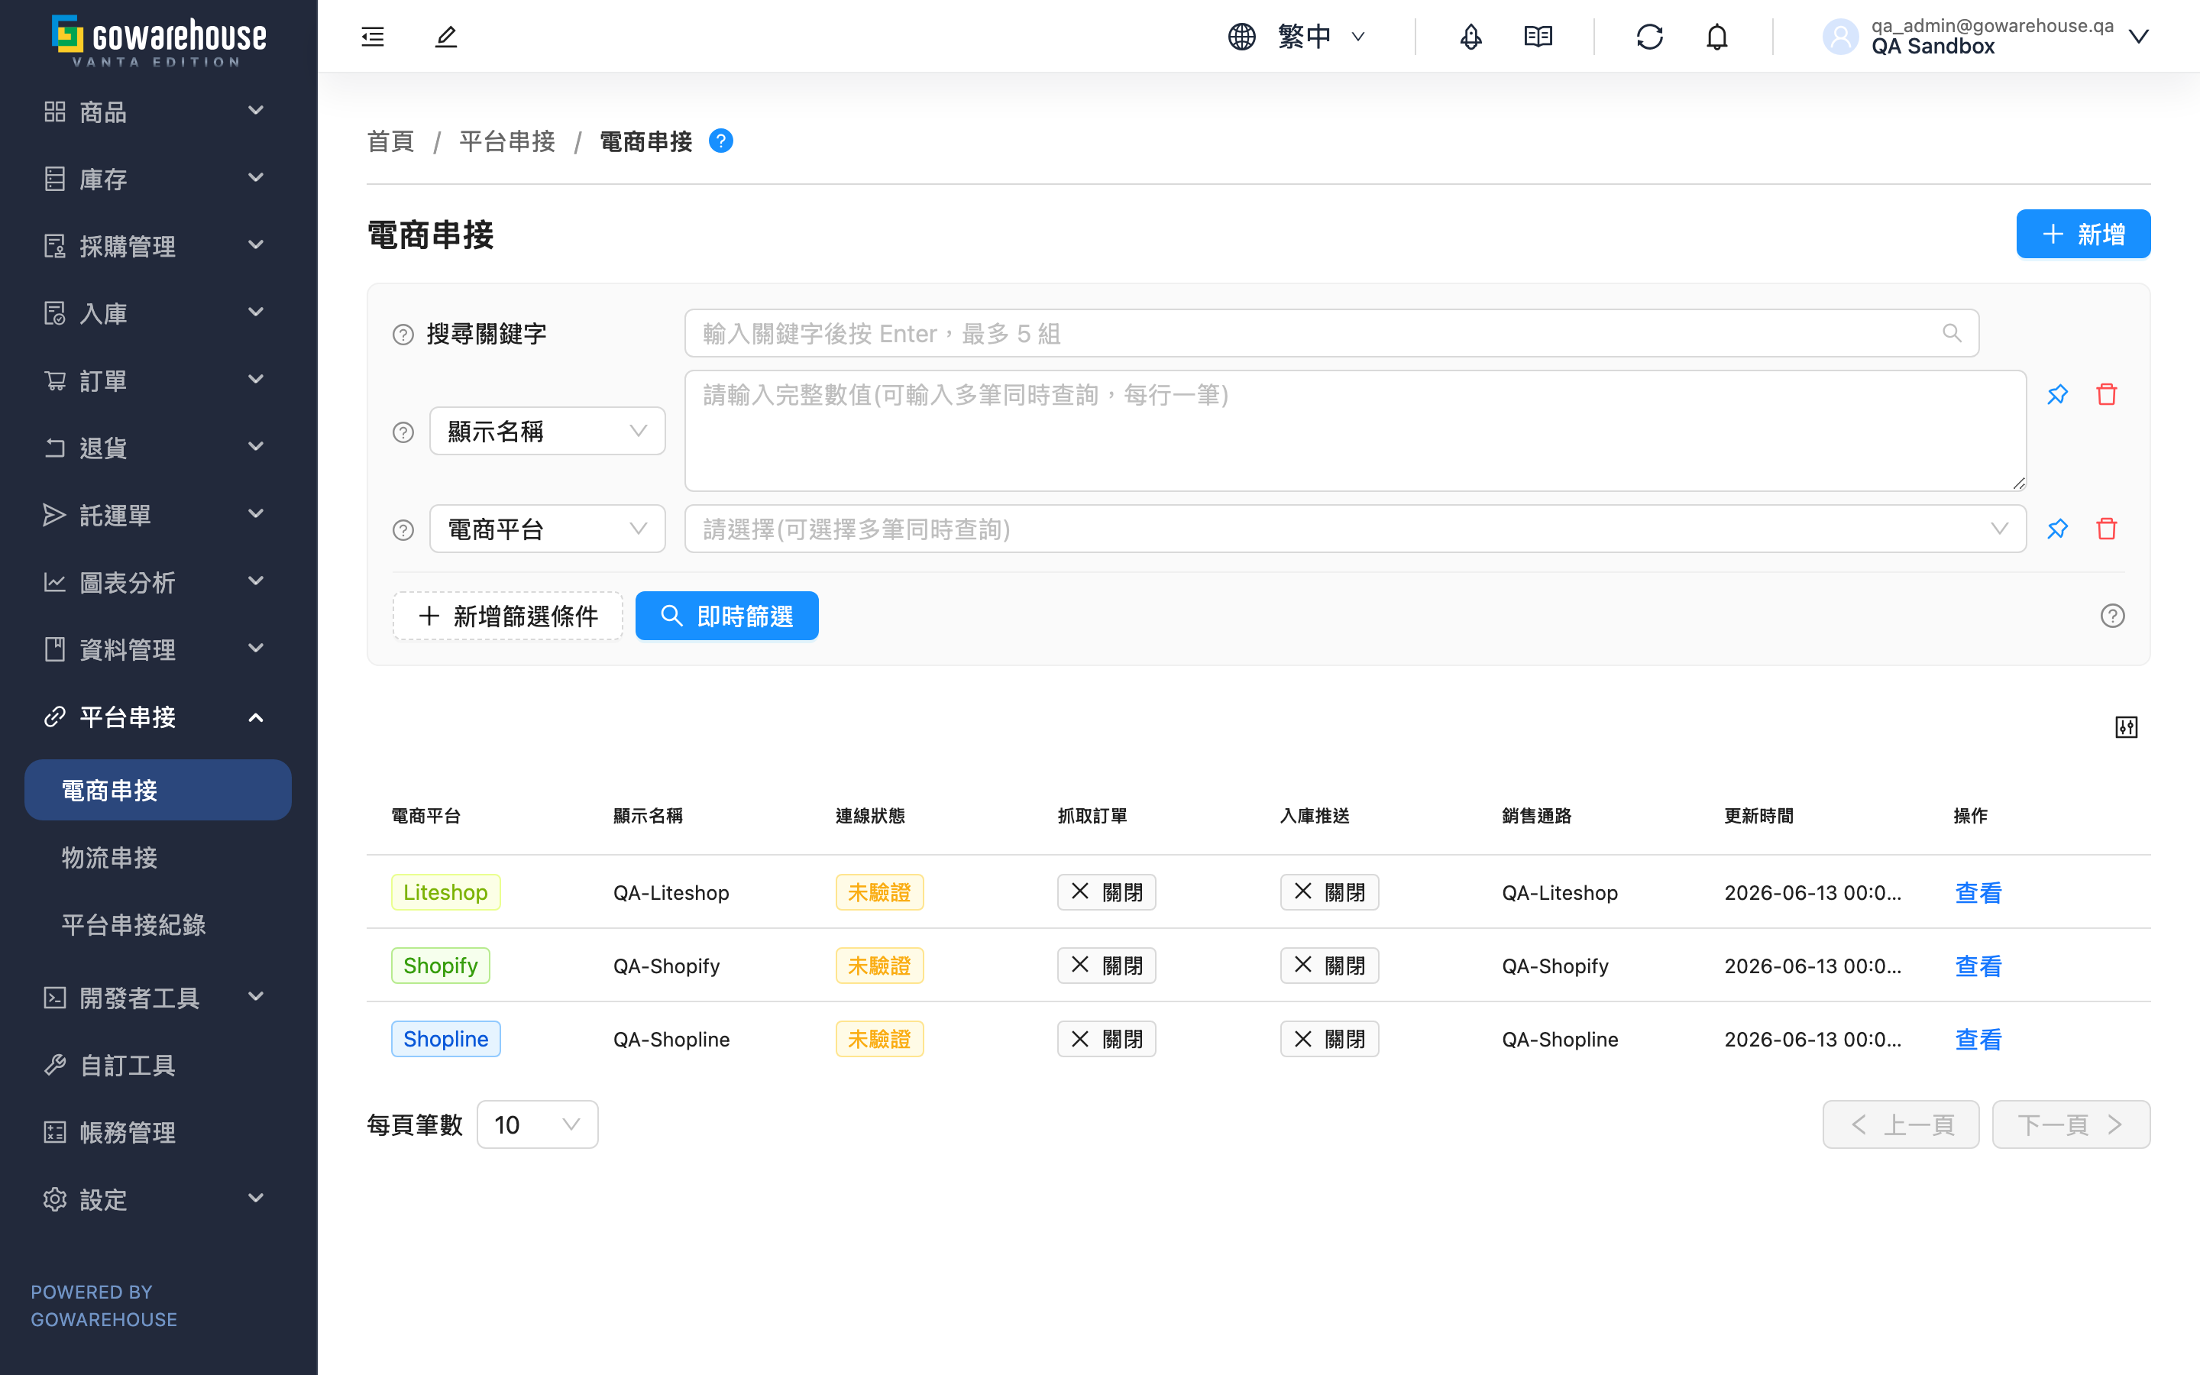
Task: Open 物流串接 in the sidebar
Action: point(157,858)
